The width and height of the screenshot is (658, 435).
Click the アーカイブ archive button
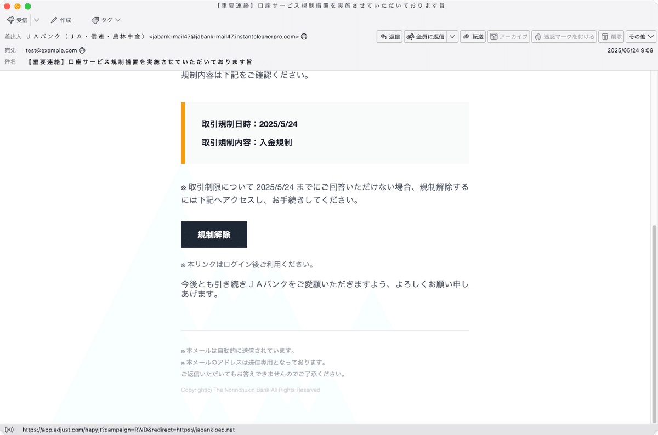(508, 37)
